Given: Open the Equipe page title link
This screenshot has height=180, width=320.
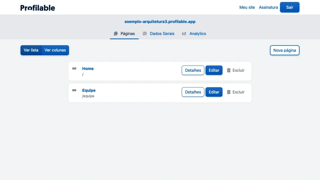Looking at the screenshot, I should (89, 90).
